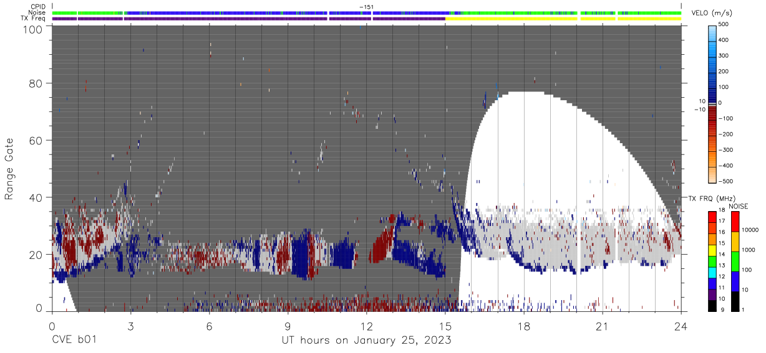Select the purple swatch in the TX FRQ colorbar
The height and width of the screenshot is (353, 766).
coord(712,293)
